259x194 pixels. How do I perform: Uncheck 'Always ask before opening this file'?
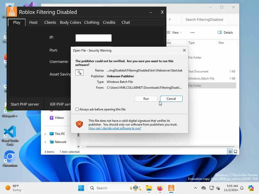point(77,109)
